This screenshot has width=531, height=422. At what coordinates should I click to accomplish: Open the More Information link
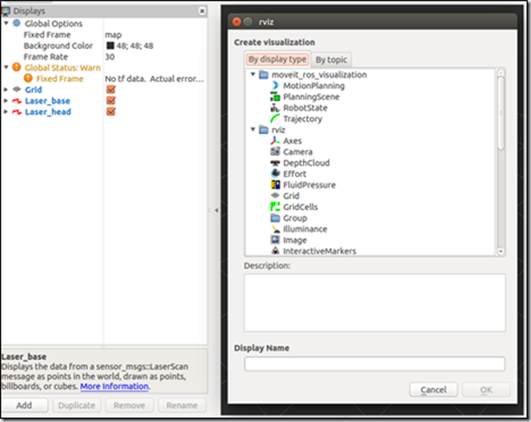click(114, 386)
